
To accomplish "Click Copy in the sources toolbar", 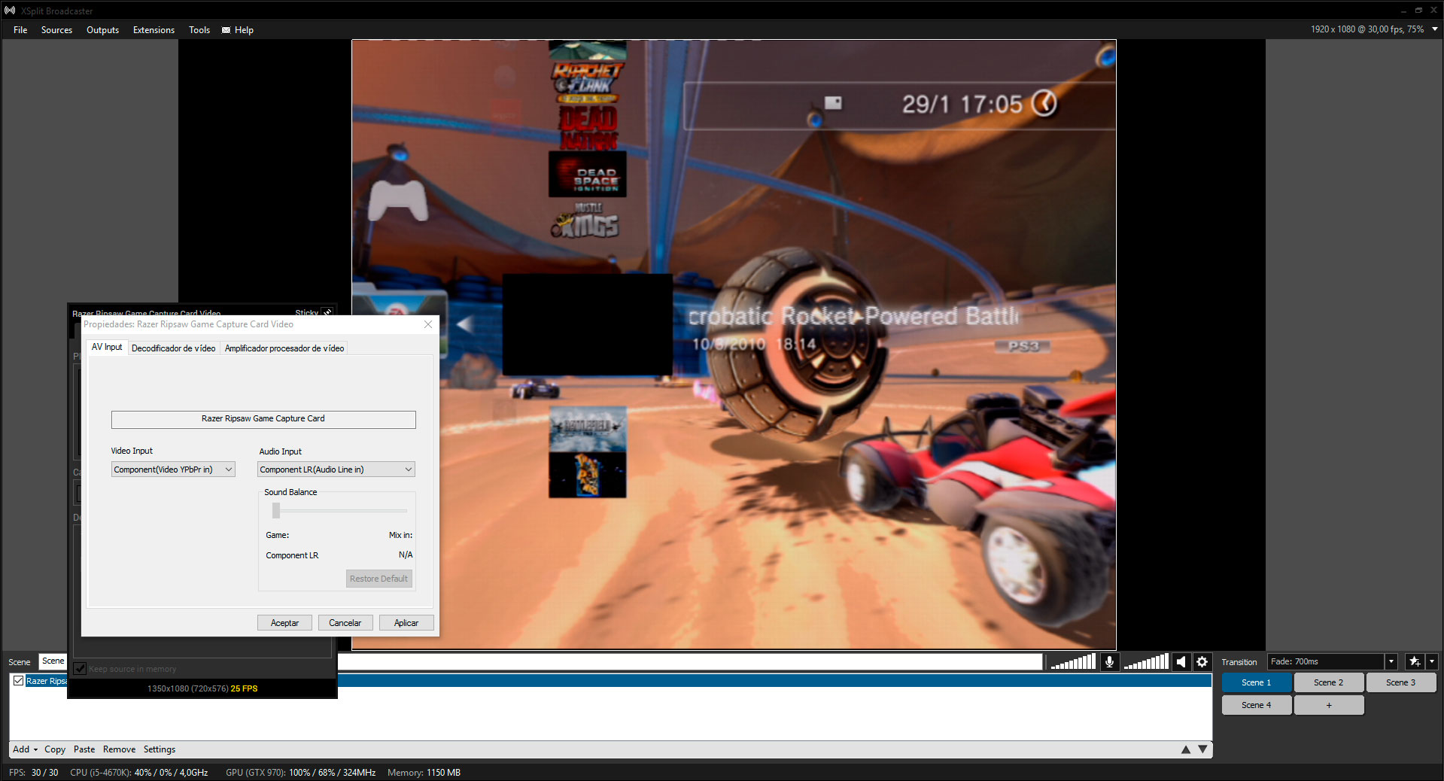I will (55, 749).
